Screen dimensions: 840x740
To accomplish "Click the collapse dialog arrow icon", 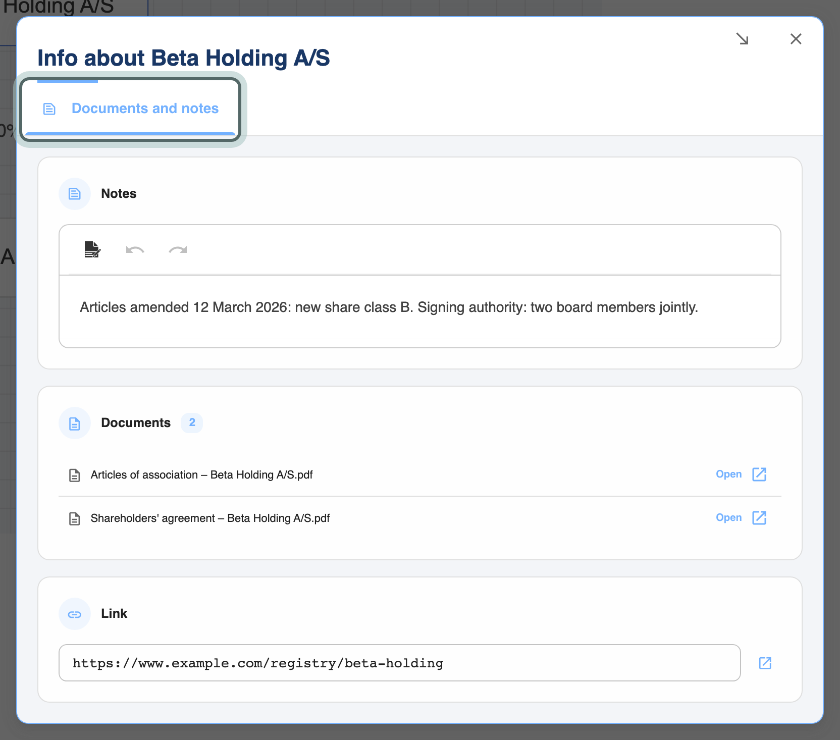I will (742, 39).
